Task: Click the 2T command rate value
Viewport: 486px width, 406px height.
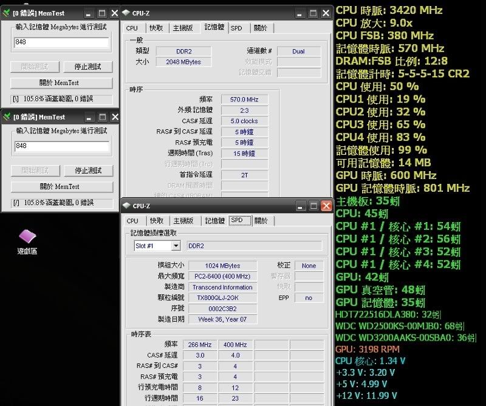Action: point(244,175)
